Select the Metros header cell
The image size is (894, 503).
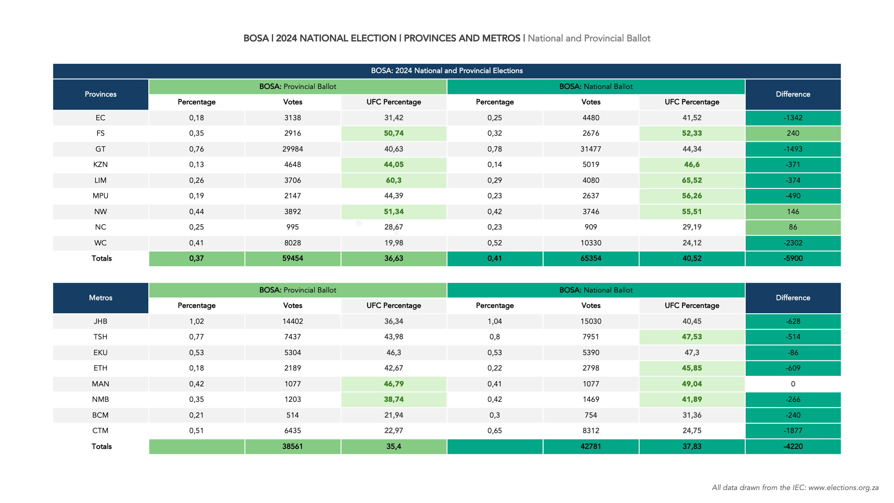100,298
